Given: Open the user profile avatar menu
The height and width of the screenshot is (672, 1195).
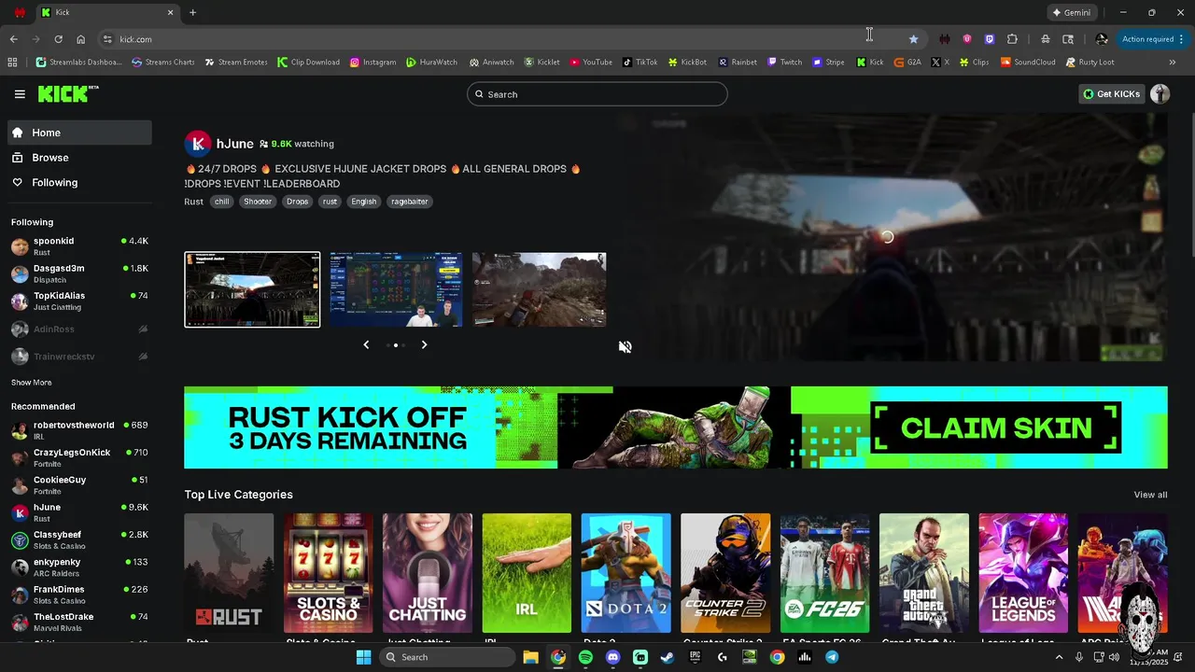Looking at the screenshot, I should (1160, 94).
